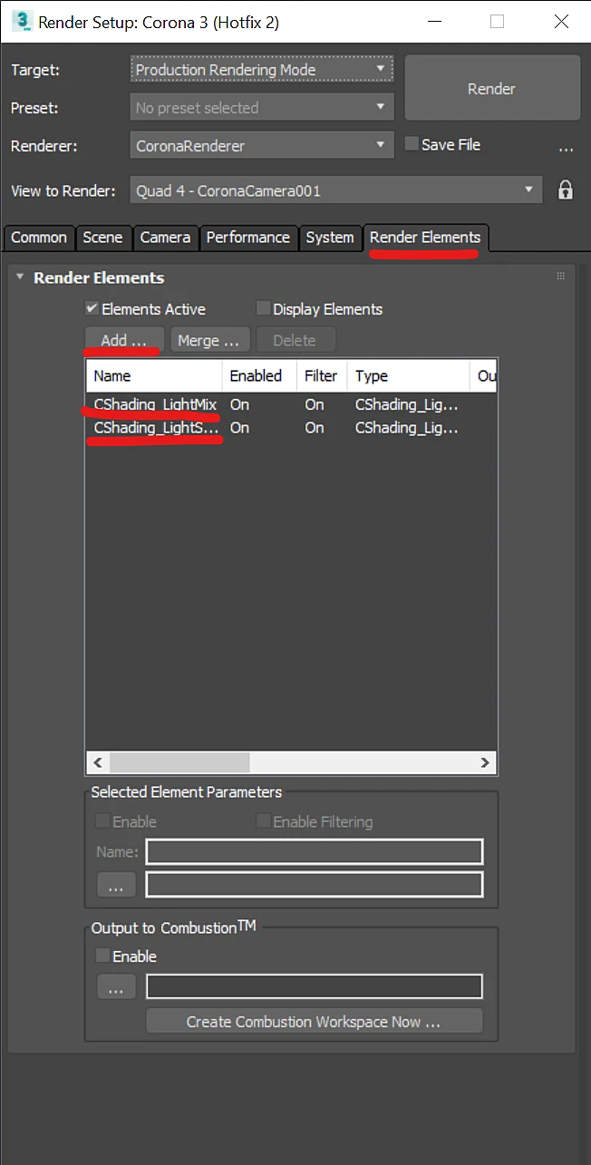This screenshot has height=1165, width=591.
Task: Click the browse button for element output path
Action: pos(116,885)
